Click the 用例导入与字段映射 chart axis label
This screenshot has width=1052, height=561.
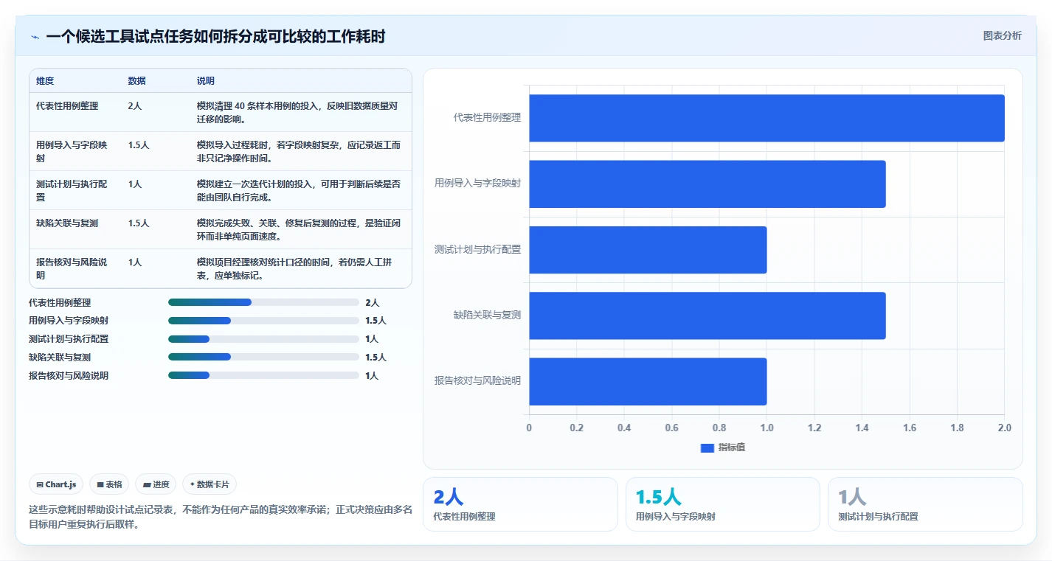coord(478,183)
